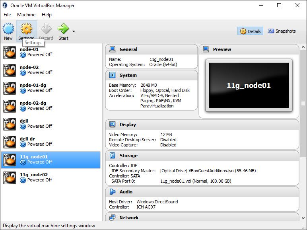This screenshot has width=307, height=230.
Task: Click the 12 MB video memory value
Action: [166, 134]
